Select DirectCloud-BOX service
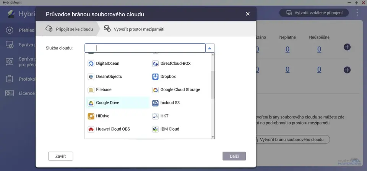367x171 pixels. (x=175, y=64)
